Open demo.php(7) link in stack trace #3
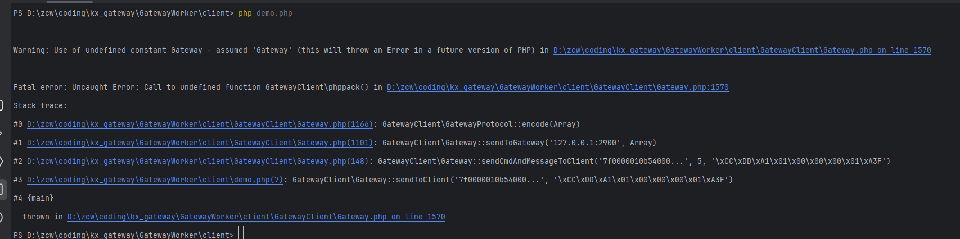The width and height of the screenshot is (960, 239). pyautogui.click(x=155, y=180)
